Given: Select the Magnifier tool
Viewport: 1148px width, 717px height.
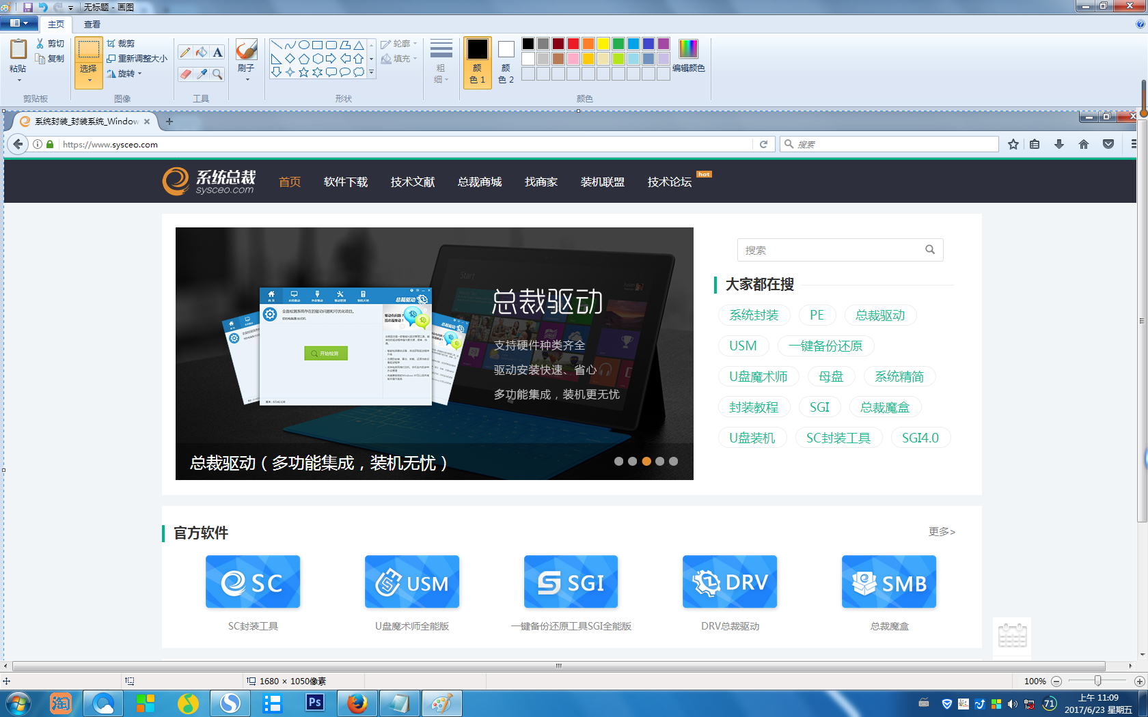Looking at the screenshot, I should [x=217, y=74].
